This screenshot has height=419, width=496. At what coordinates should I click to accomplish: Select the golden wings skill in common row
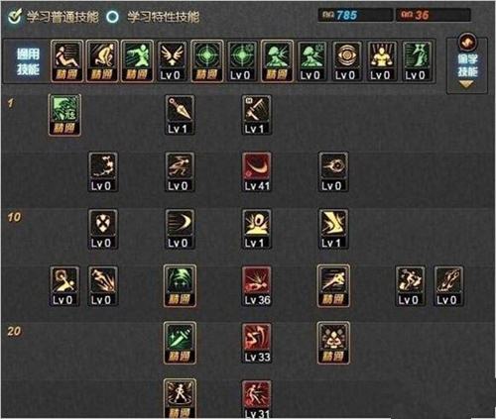173,61
